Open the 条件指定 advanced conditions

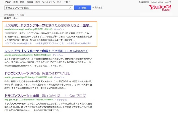(x=97, y=8)
